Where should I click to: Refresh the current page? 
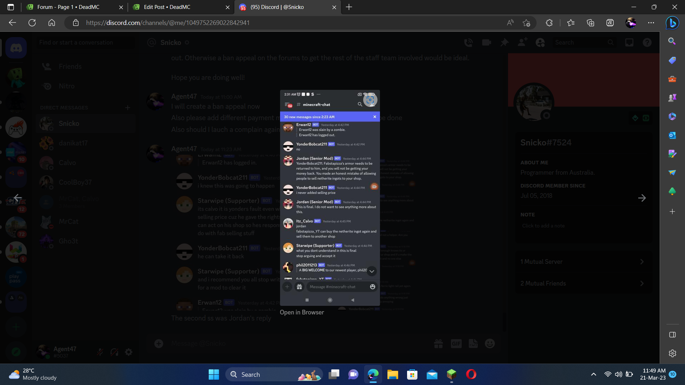tap(32, 23)
